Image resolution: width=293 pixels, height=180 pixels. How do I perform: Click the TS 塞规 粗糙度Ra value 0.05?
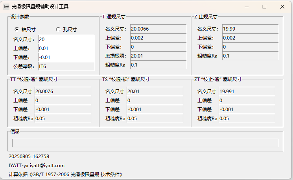[x=155, y=119]
